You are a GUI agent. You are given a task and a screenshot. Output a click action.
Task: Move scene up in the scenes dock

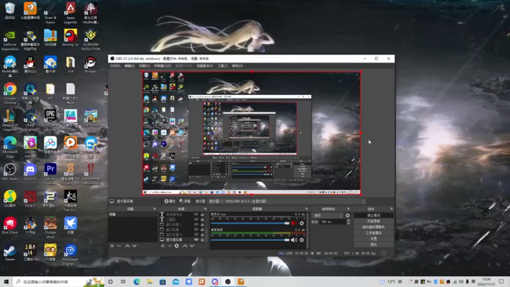[x=127, y=246]
